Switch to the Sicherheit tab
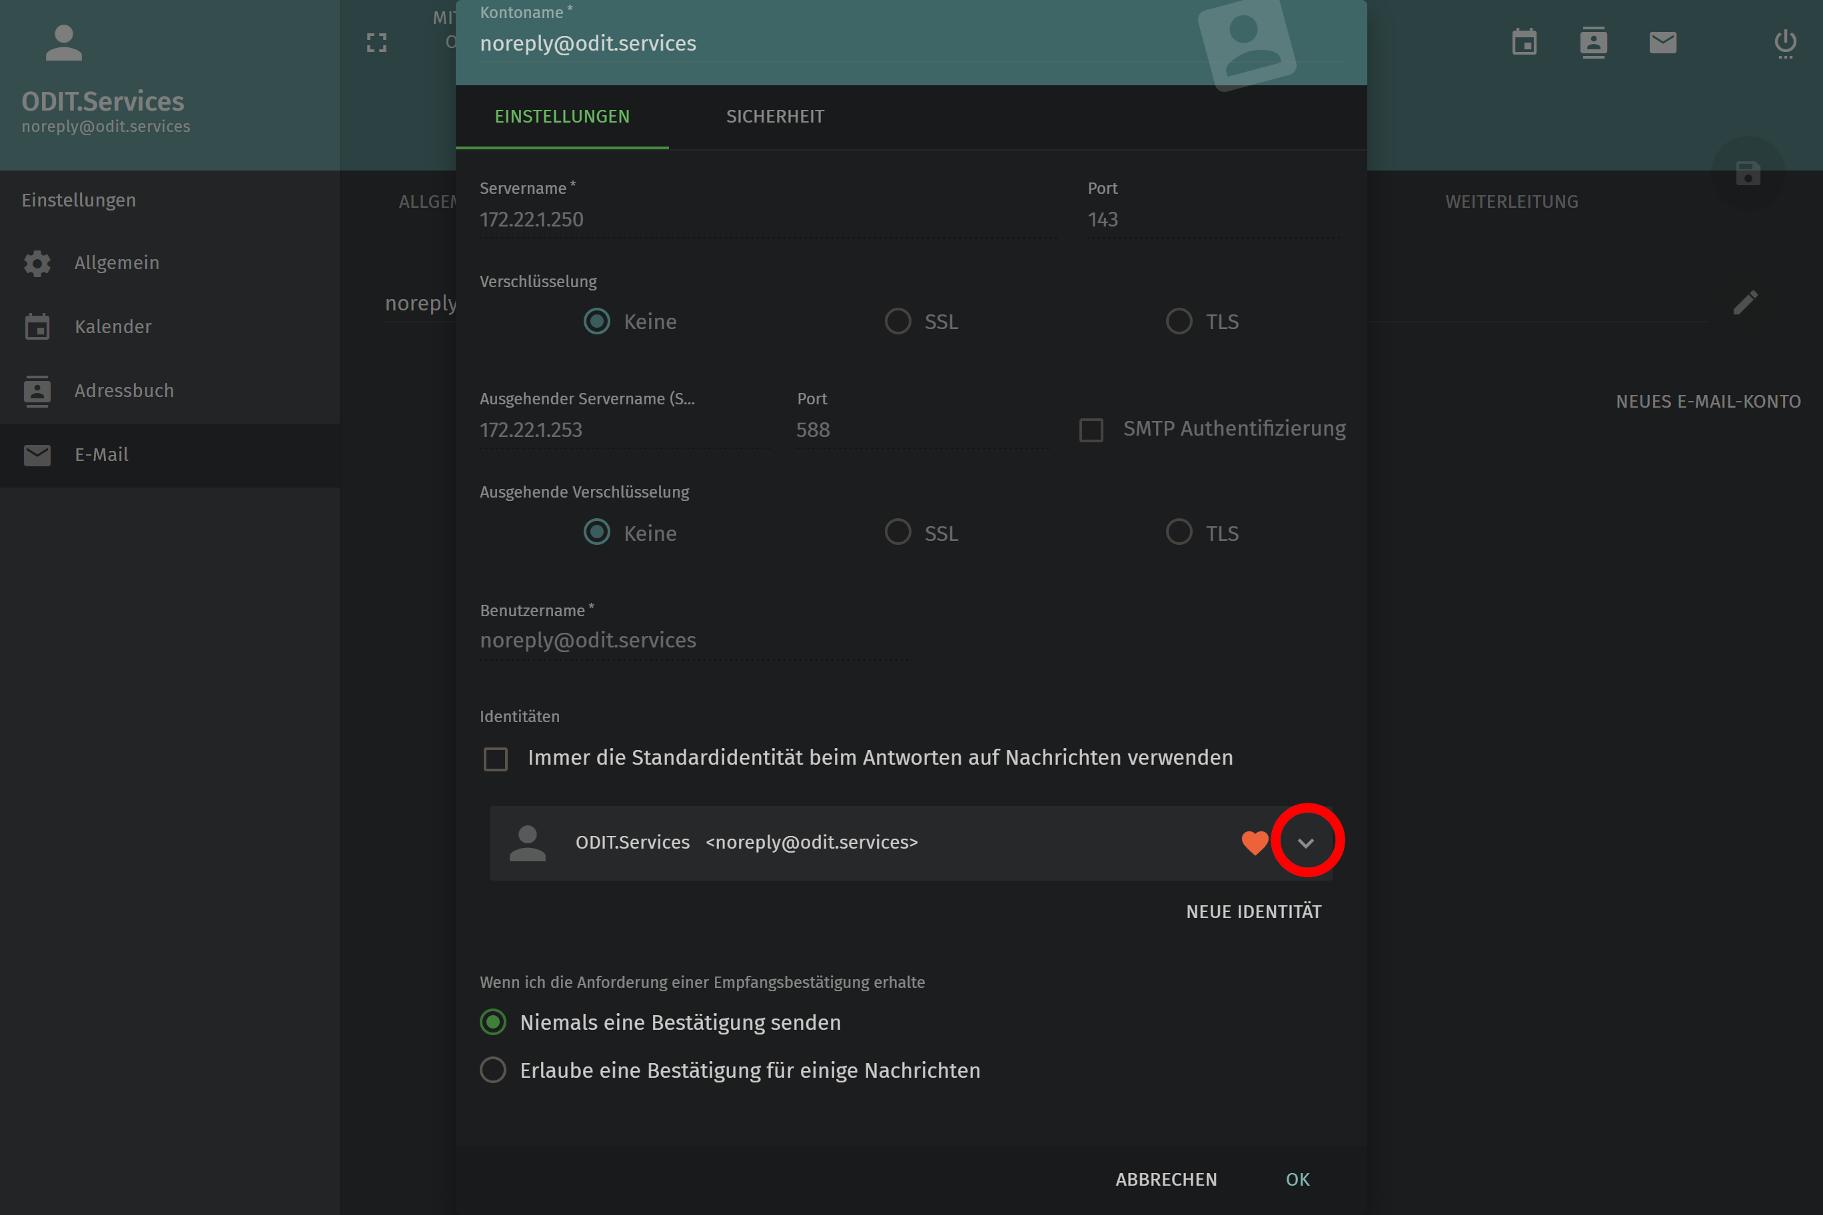This screenshot has width=1823, height=1215. (x=774, y=117)
